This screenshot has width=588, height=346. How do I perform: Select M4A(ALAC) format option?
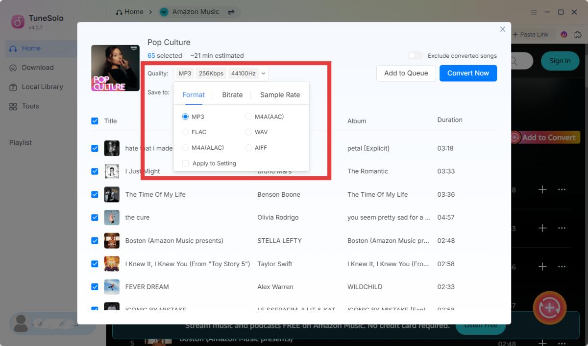[185, 147]
